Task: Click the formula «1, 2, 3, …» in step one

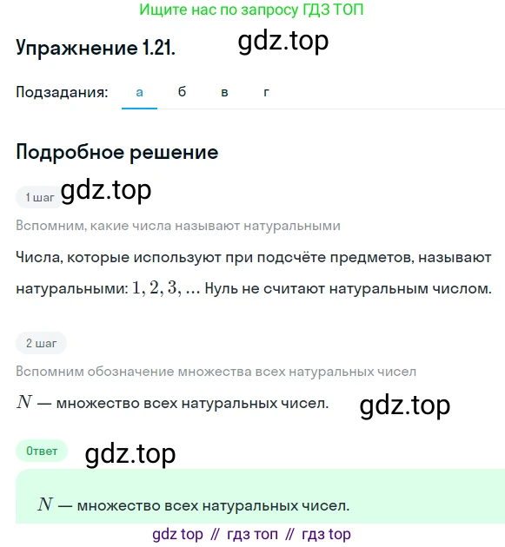Action: 166,288
